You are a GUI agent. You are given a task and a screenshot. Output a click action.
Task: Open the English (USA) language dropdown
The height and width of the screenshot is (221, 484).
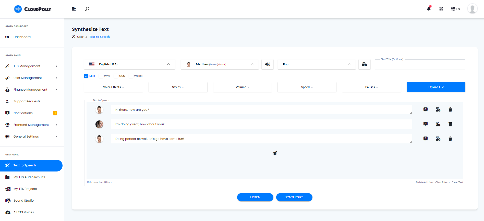pos(129,64)
